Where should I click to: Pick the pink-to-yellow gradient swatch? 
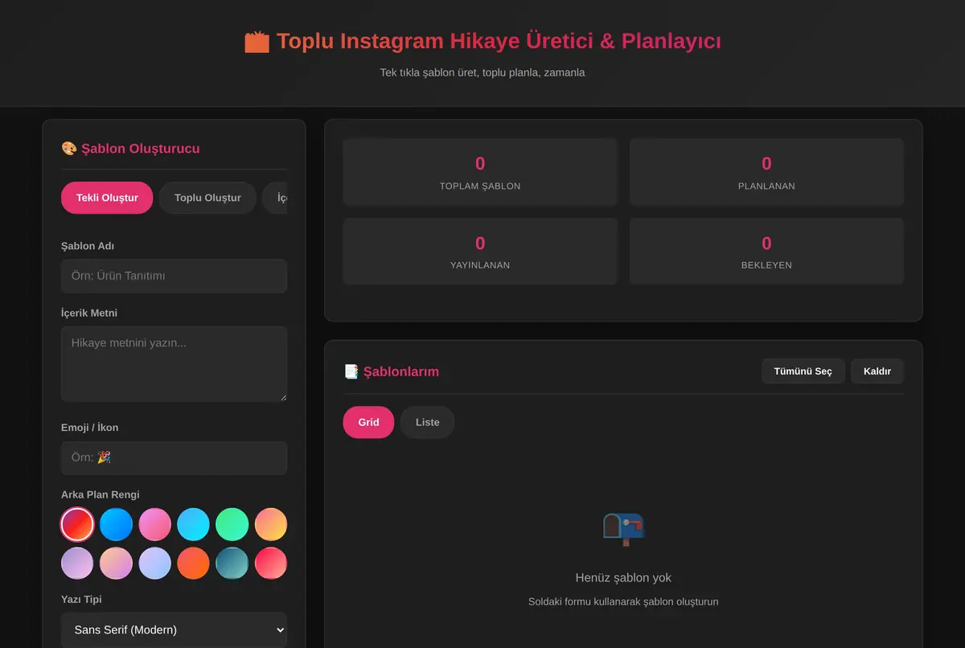[271, 524]
